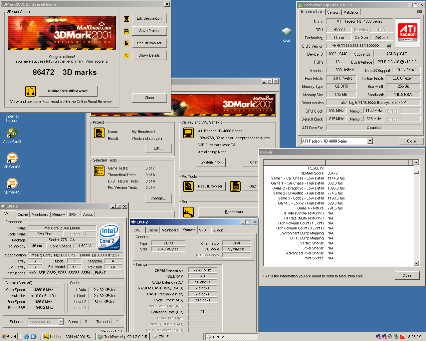Click the ResultBrowser icon in score window
This screenshot has width=426, height=341.
(126, 43)
